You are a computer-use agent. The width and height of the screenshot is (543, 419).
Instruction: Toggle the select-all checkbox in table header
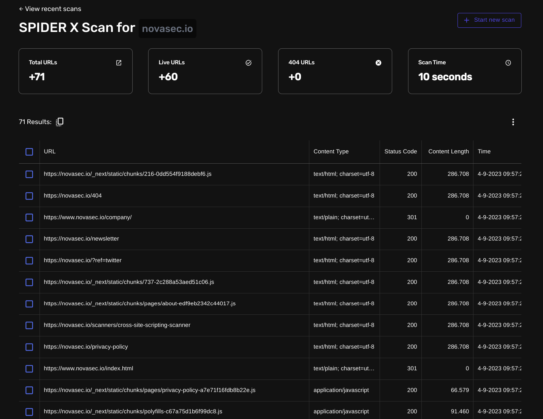29,152
